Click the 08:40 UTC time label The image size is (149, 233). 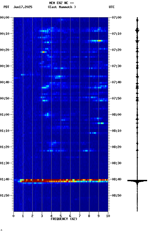(x=117, y=179)
